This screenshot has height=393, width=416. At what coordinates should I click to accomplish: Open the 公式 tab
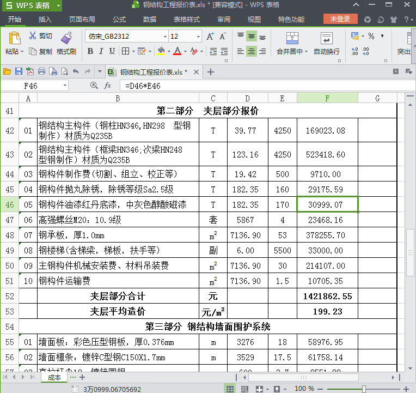tap(119, 20)
